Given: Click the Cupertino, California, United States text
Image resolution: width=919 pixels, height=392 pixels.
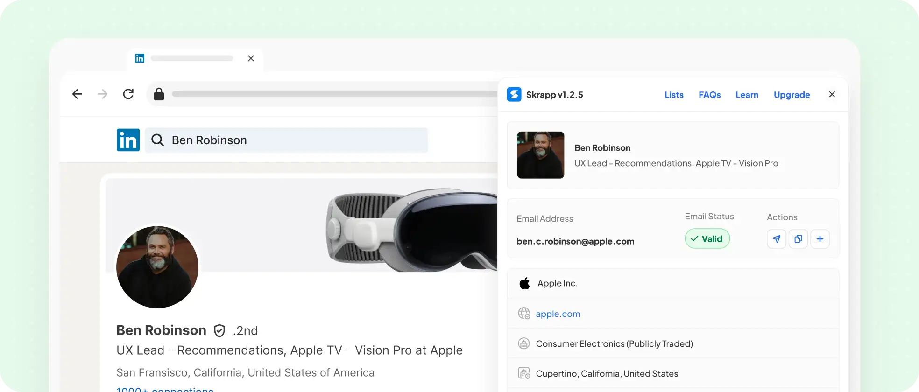Looking at the screenshot, I should pyautogui.click(x=607, y=374).
